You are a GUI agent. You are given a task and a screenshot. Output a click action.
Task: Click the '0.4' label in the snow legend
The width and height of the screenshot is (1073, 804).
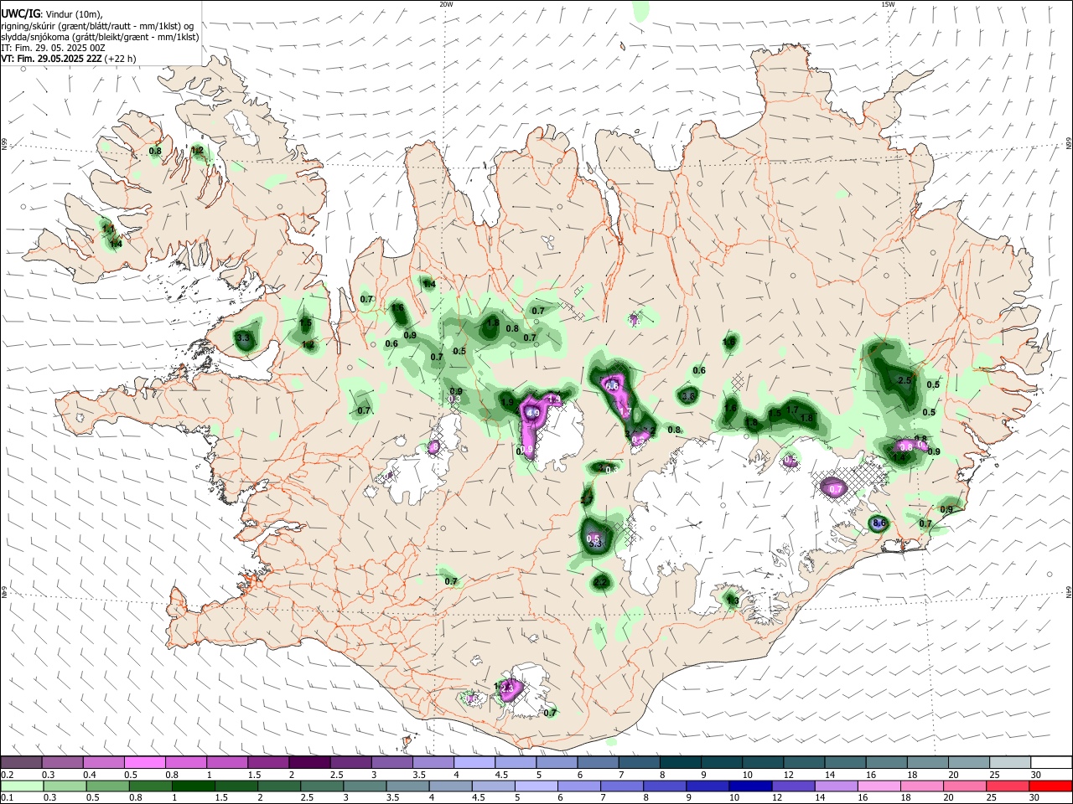[x=90, y=775]
